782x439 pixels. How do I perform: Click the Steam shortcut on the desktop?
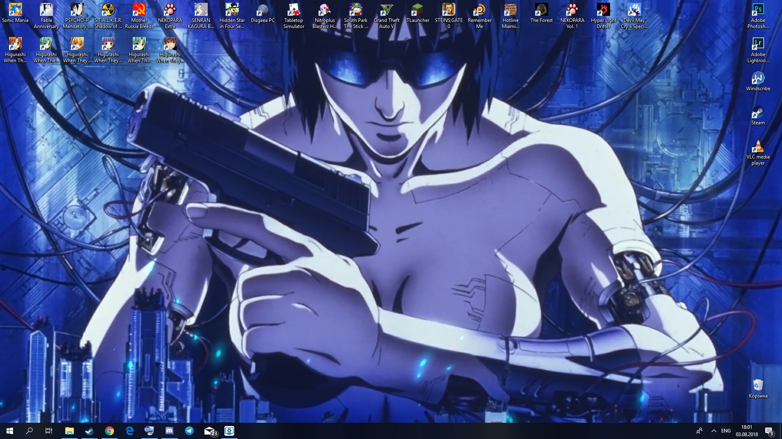pos(758,115)
